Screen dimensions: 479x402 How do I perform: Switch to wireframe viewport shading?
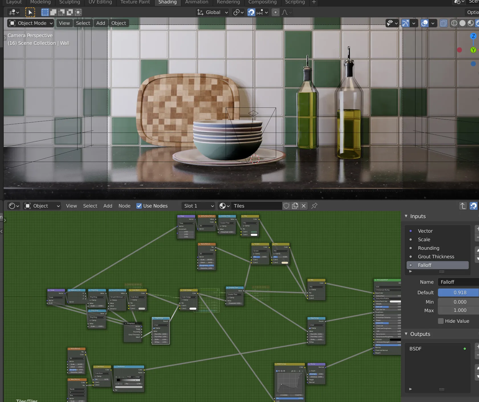pyautogui.click(x=454, y=23)
